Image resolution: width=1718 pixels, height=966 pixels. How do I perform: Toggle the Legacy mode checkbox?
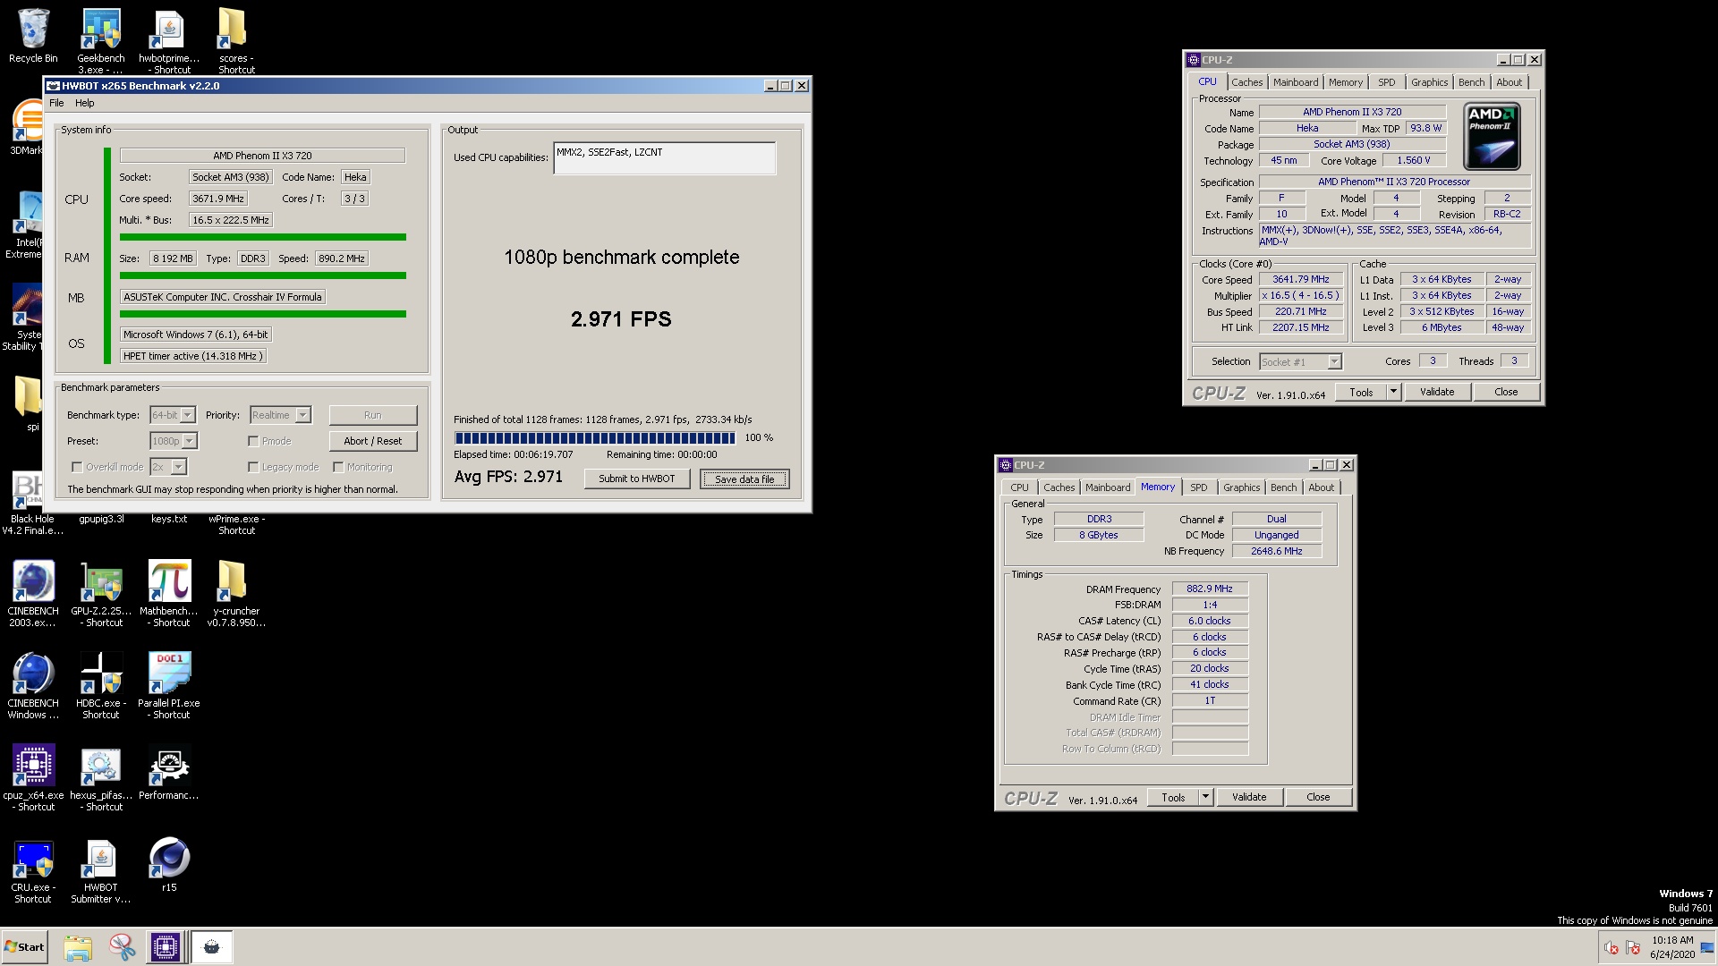click(x=253, y=467)
